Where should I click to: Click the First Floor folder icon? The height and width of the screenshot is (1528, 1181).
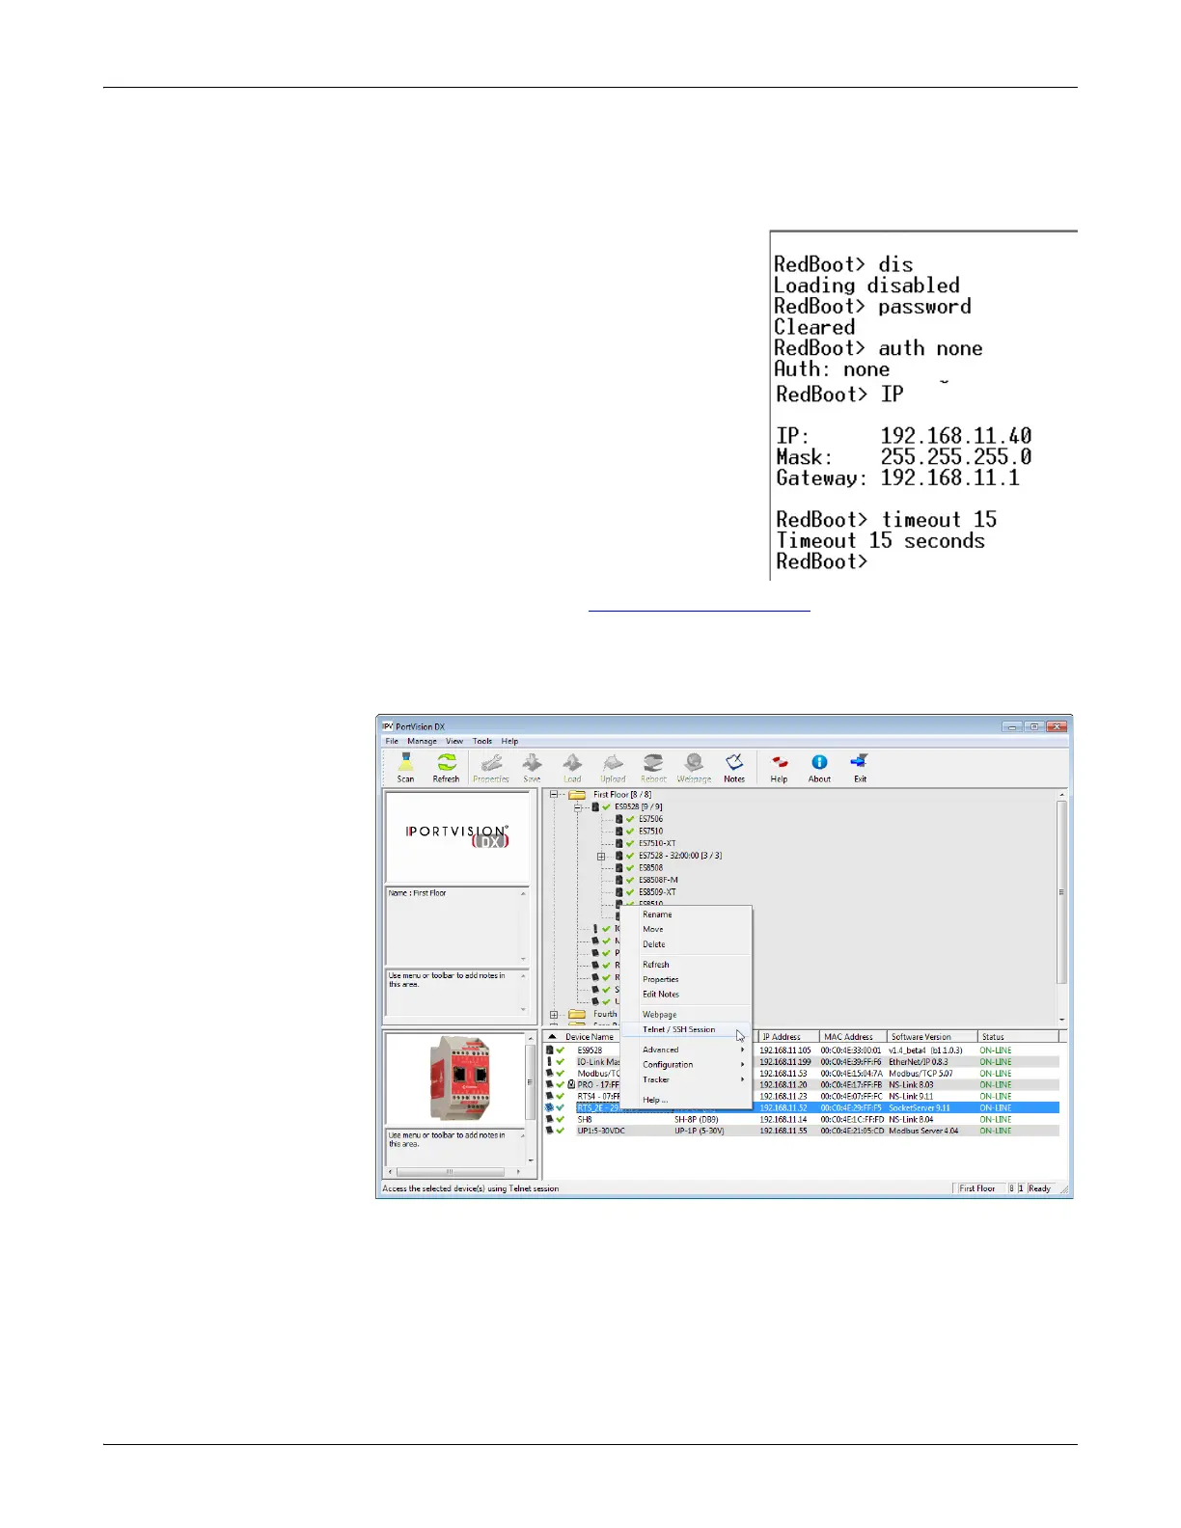[577, 795]
